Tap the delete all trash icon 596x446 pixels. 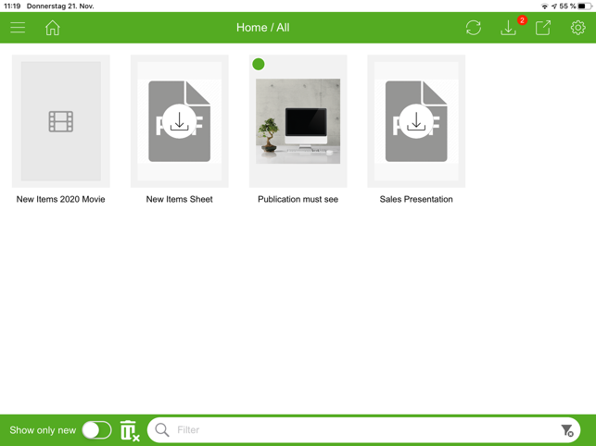[130, 430]
